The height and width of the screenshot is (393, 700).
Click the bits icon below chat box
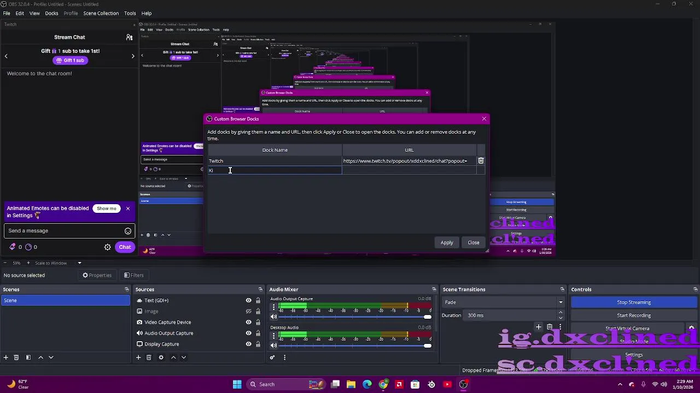(13, 247)
